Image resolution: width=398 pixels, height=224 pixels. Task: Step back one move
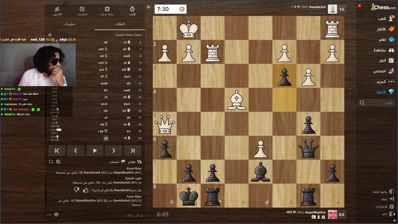pyautogui.click(x=76, y=151)
